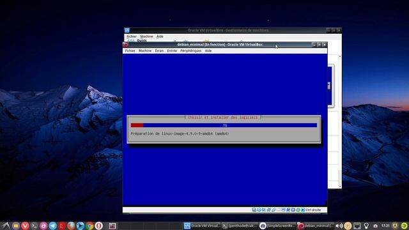Launch Vivaldi browser from taskbar

25,226
